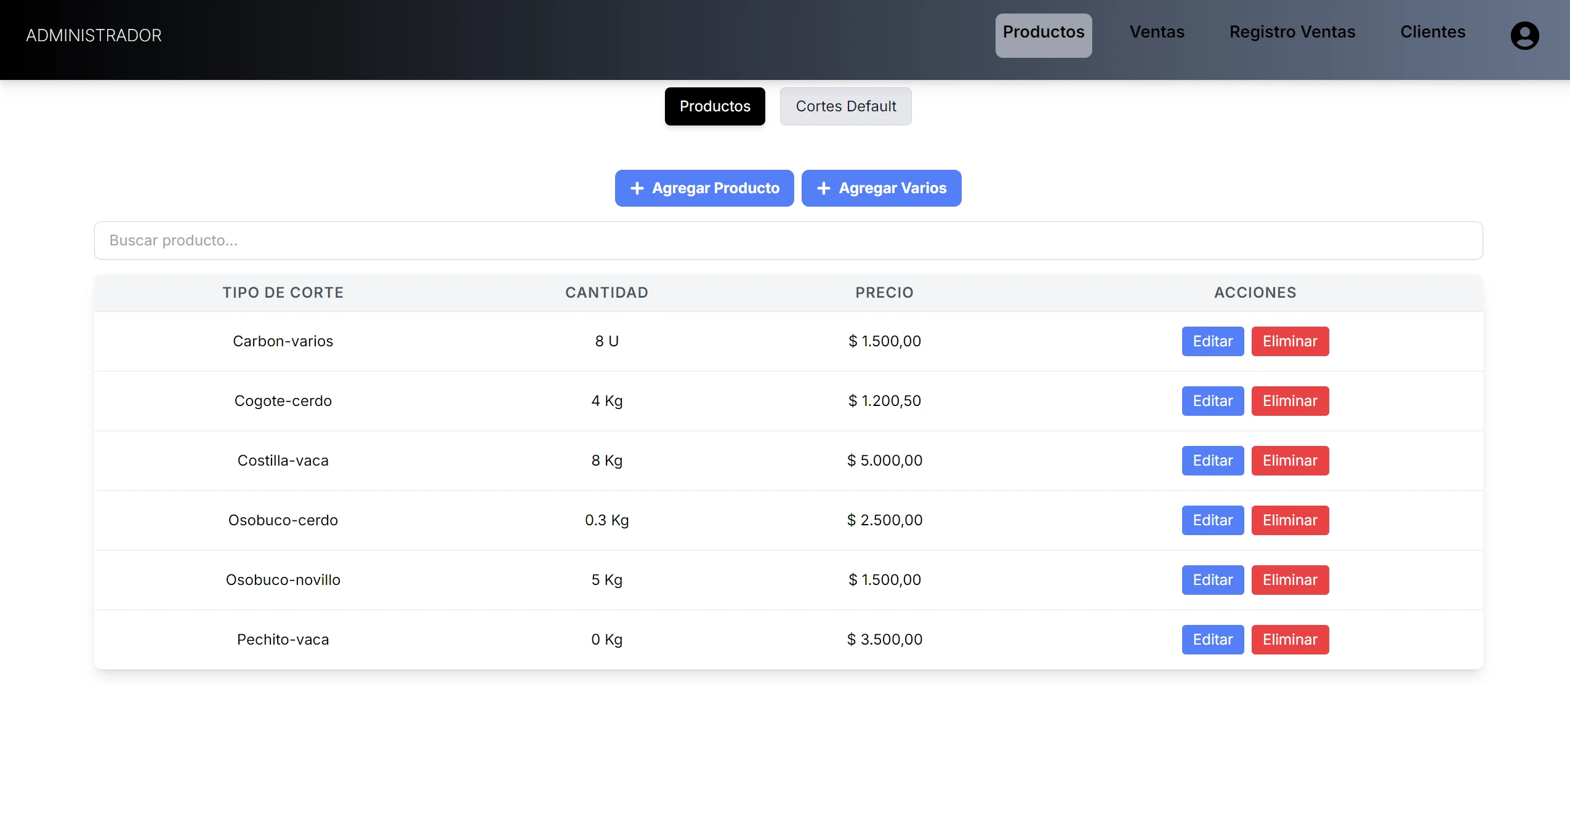Edit the Cogote-cerdo row
The height and width of the screenshot is (815, 1570).
pos(1213,401)
